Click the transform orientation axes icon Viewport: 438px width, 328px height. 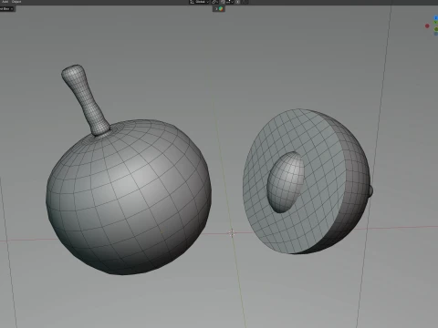(192, 2)
